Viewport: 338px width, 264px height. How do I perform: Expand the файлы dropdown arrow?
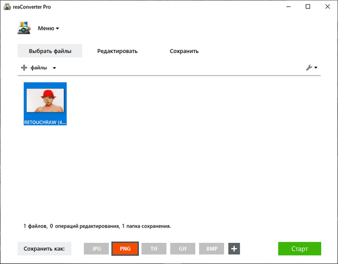[54, 68]
